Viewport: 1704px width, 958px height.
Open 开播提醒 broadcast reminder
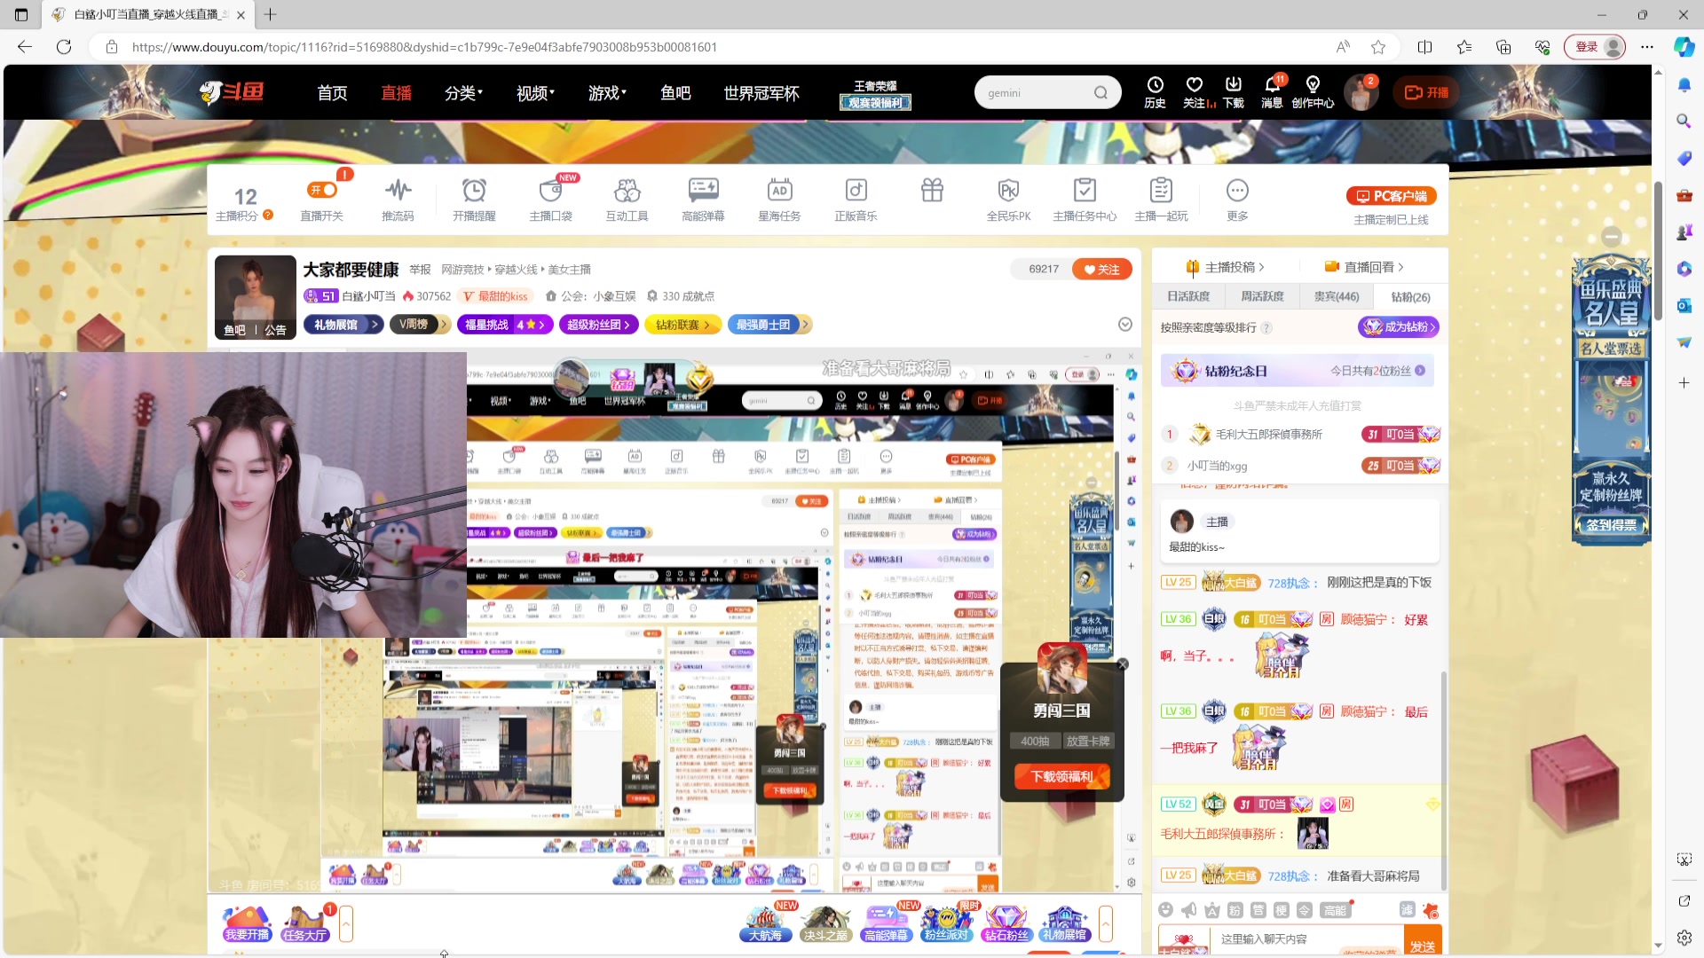tap(474, 200)
